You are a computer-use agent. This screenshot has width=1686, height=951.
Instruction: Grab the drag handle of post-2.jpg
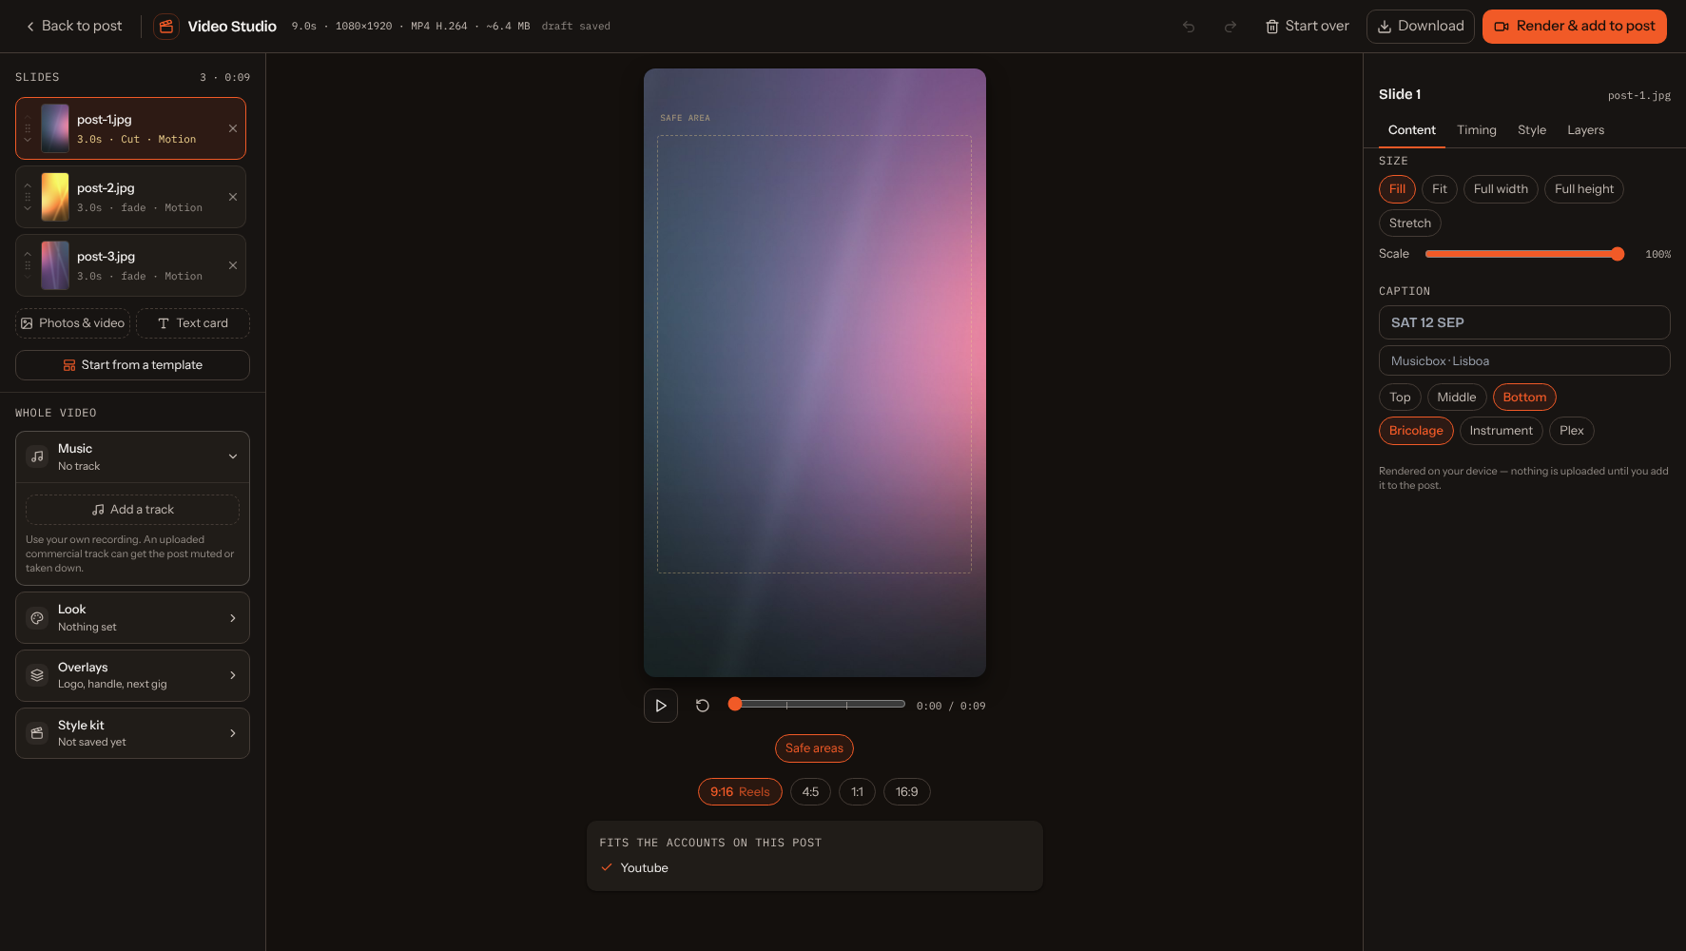point(28,197)
